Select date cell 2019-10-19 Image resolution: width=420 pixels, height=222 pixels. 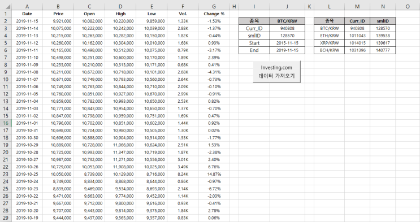(x=27, y=218)
